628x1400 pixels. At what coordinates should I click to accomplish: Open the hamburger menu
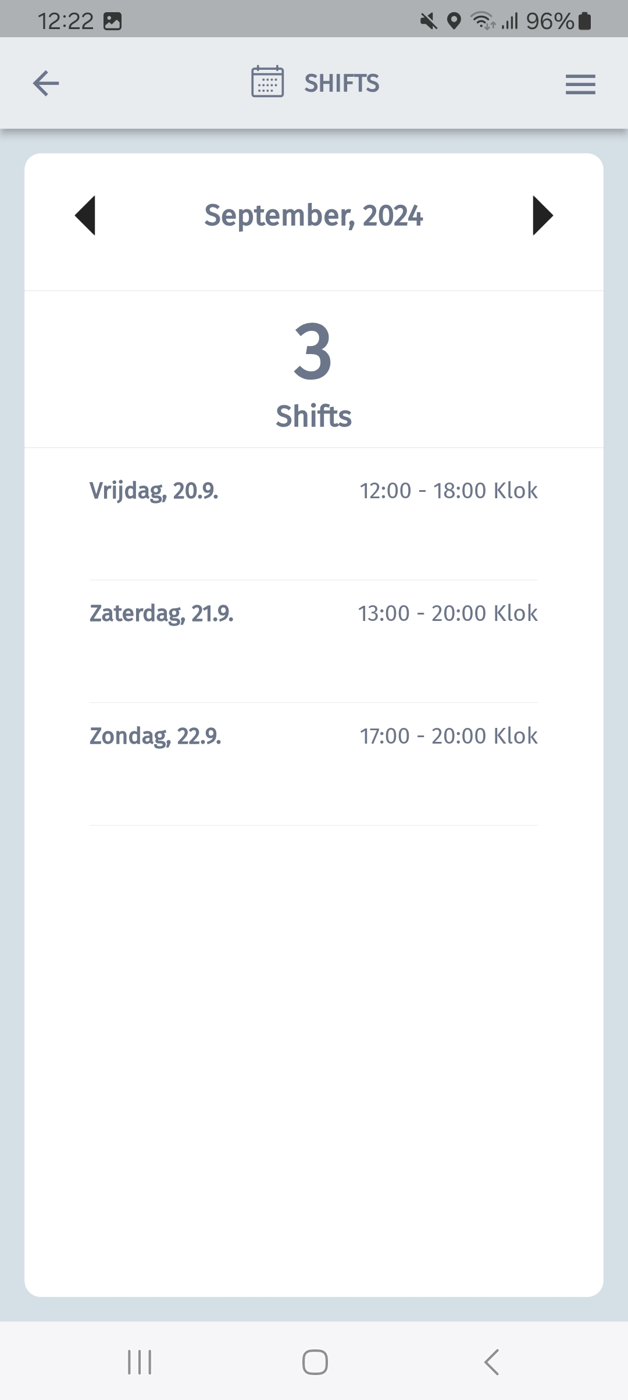click(x=580, y=84)
